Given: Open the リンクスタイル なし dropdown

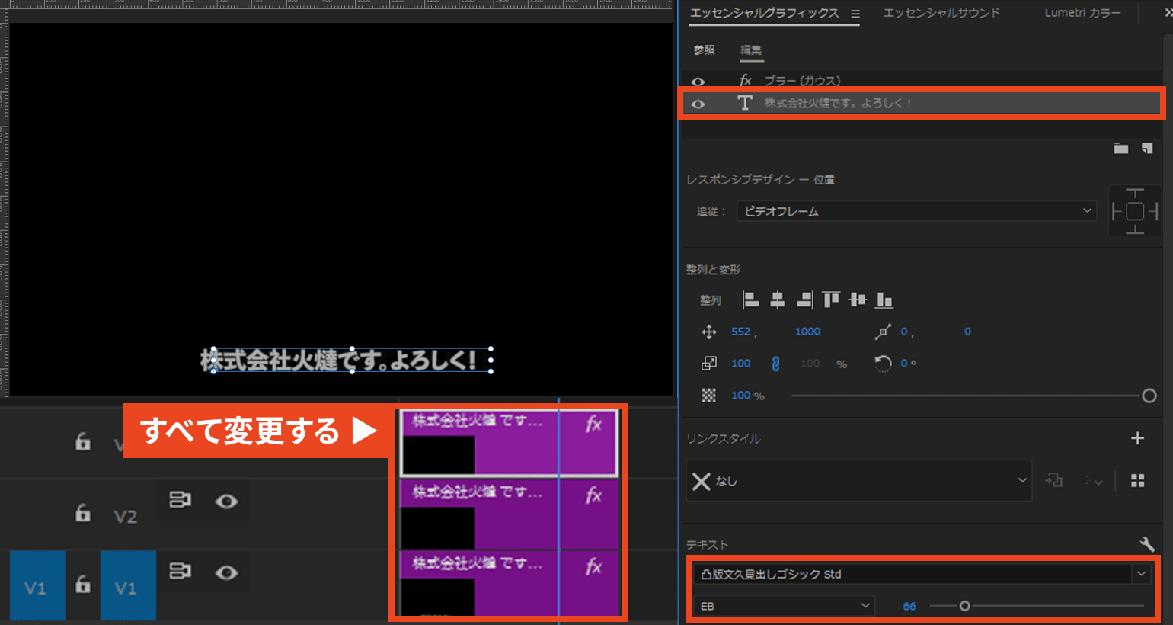Looking at the screenshot, I should pos(859,481).
